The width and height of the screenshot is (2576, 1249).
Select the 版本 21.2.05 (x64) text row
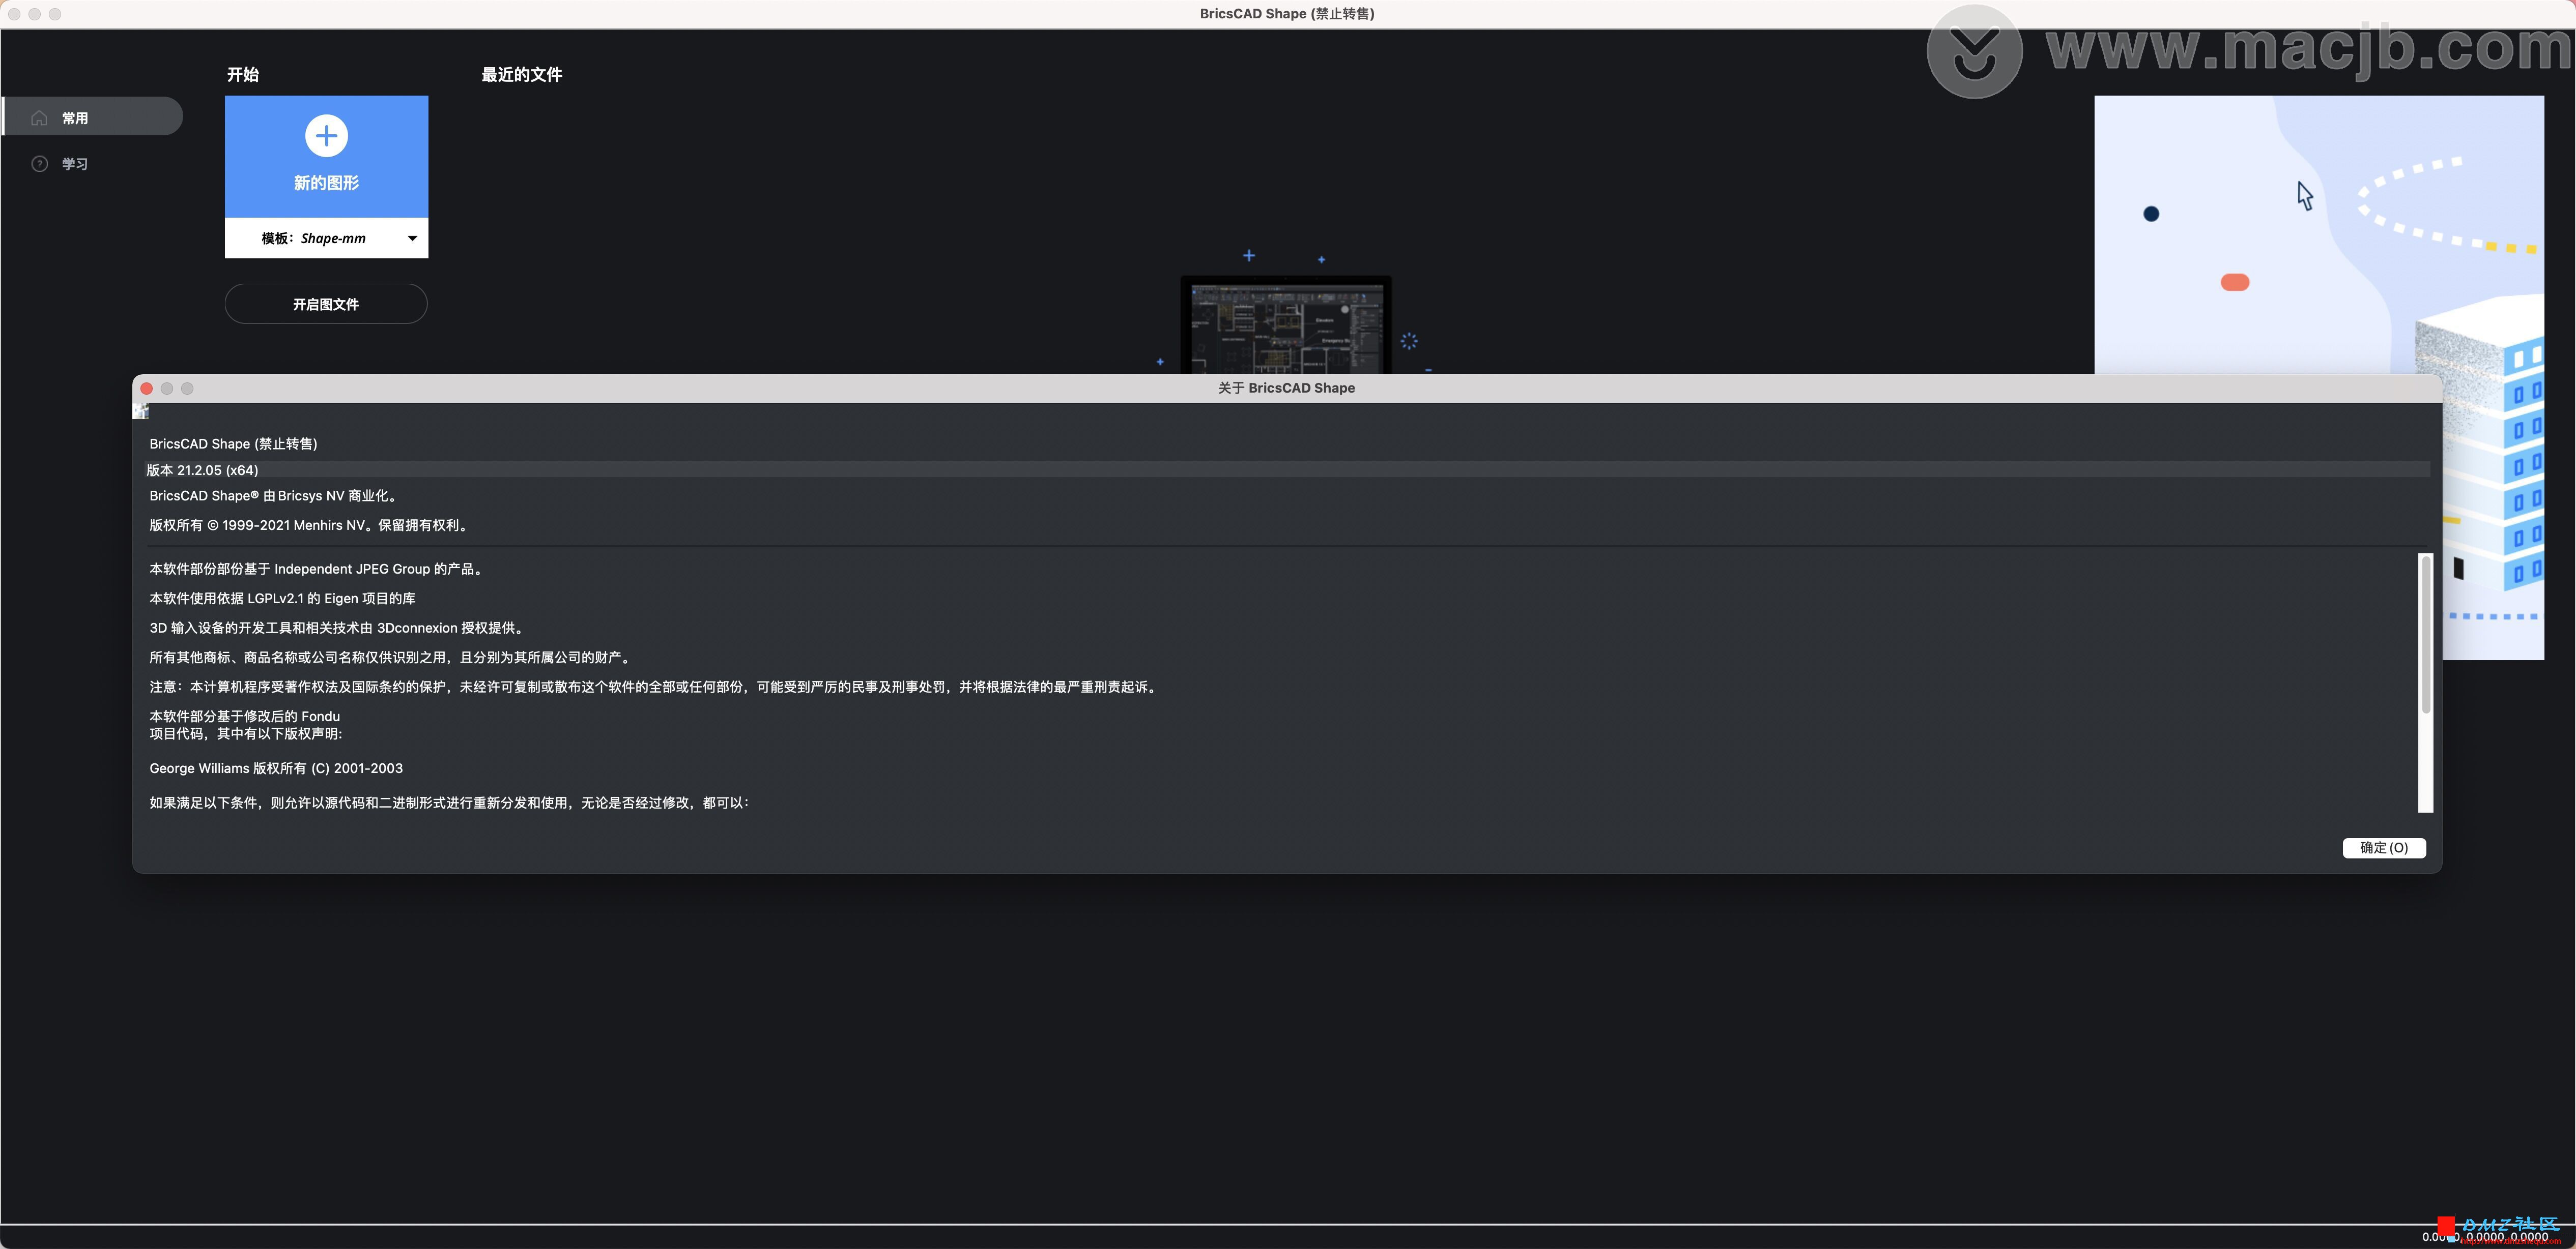click(x=1288, y=469)
